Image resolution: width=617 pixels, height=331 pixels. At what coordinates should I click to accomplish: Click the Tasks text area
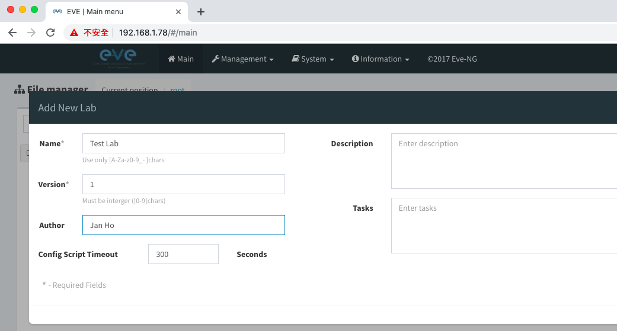coord(504,226)
